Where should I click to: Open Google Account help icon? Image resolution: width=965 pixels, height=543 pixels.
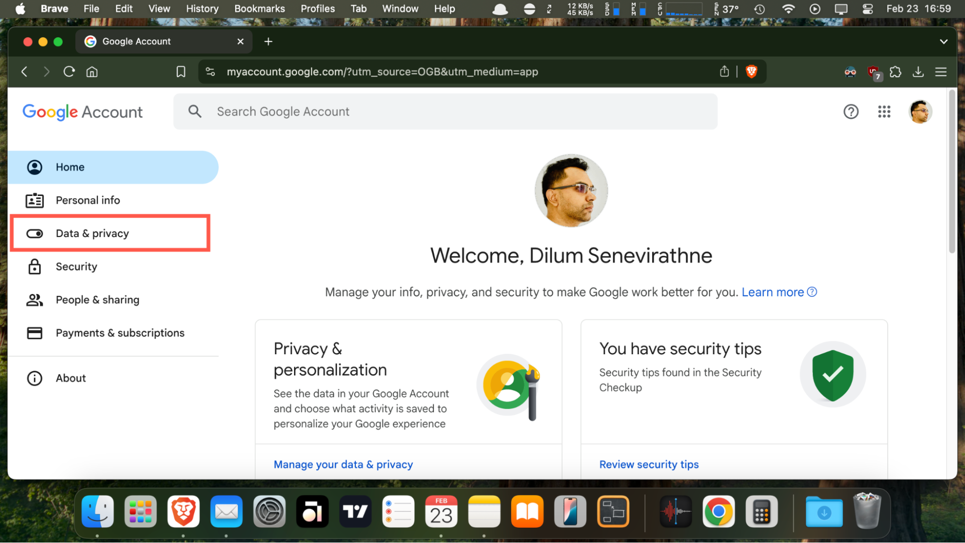pyautogui.click(x=851, y=111)
